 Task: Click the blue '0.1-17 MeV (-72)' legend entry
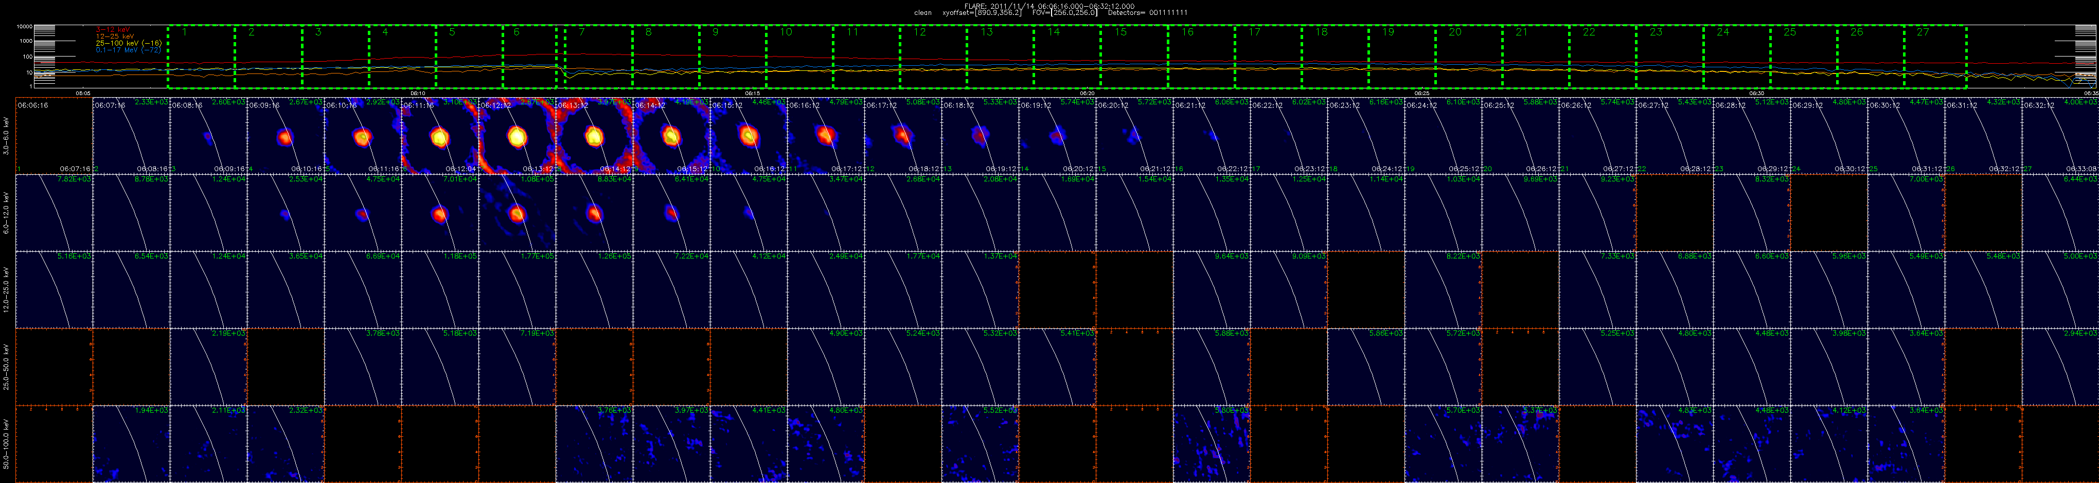click(x=129, y=50)
